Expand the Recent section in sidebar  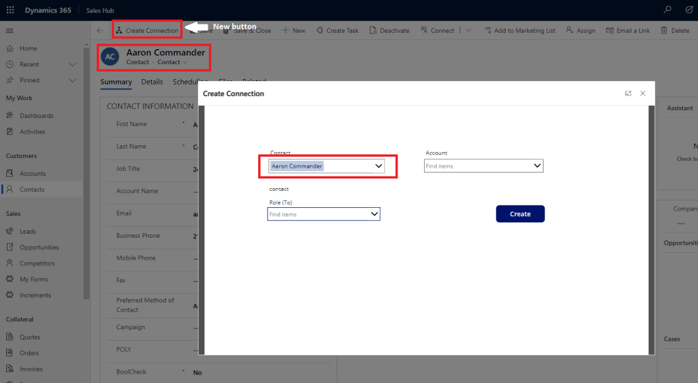click(72, 64)
